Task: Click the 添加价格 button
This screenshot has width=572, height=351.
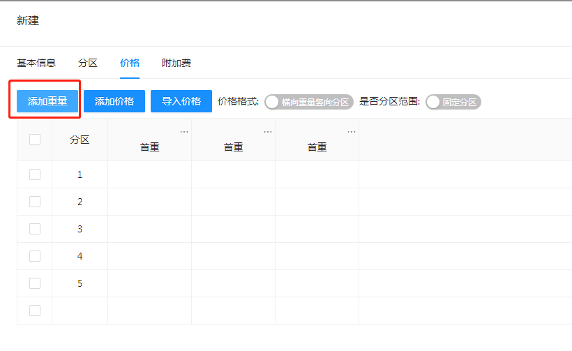Action: click(114, 101)
